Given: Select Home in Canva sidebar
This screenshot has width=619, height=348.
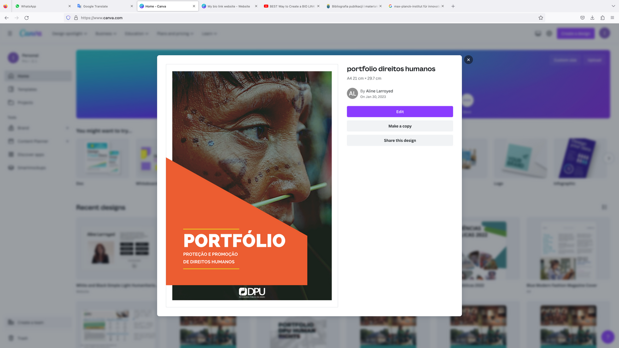Looking at the screenshot, I should pos(38,76).
